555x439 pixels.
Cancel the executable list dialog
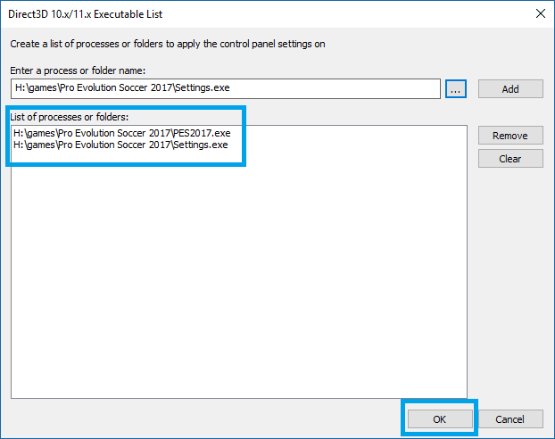510,419
